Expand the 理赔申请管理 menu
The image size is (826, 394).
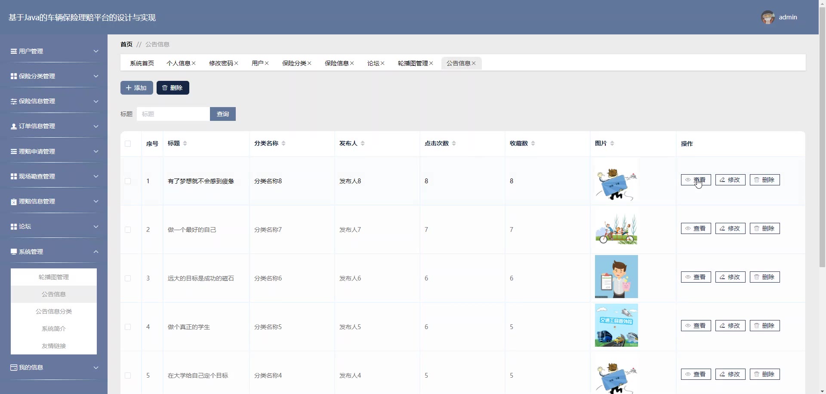54,151
